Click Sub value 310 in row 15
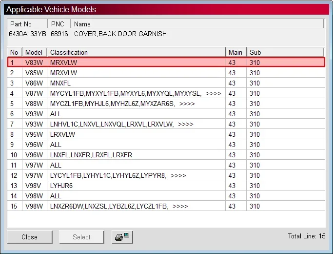 pyautogui.click(x=255, y=206)
